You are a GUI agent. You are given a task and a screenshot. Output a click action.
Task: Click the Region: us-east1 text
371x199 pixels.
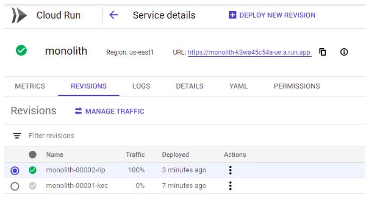coord(130,52)
